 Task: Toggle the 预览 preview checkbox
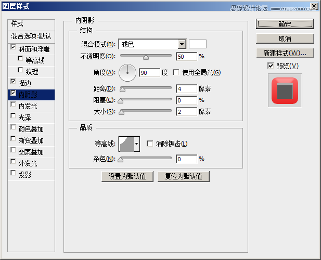coord(271,66)
